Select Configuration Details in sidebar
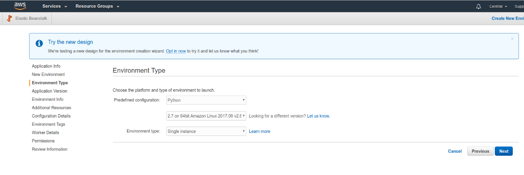Image resolution: width=524 pixels, height=175 pixels. (x=51, y=116)
